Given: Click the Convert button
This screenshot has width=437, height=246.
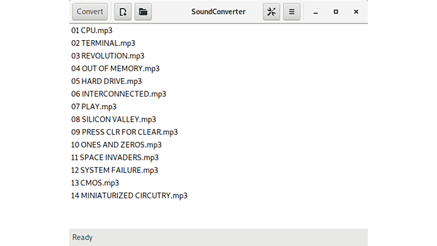Looking at the screenshot, I should point(90,12).
